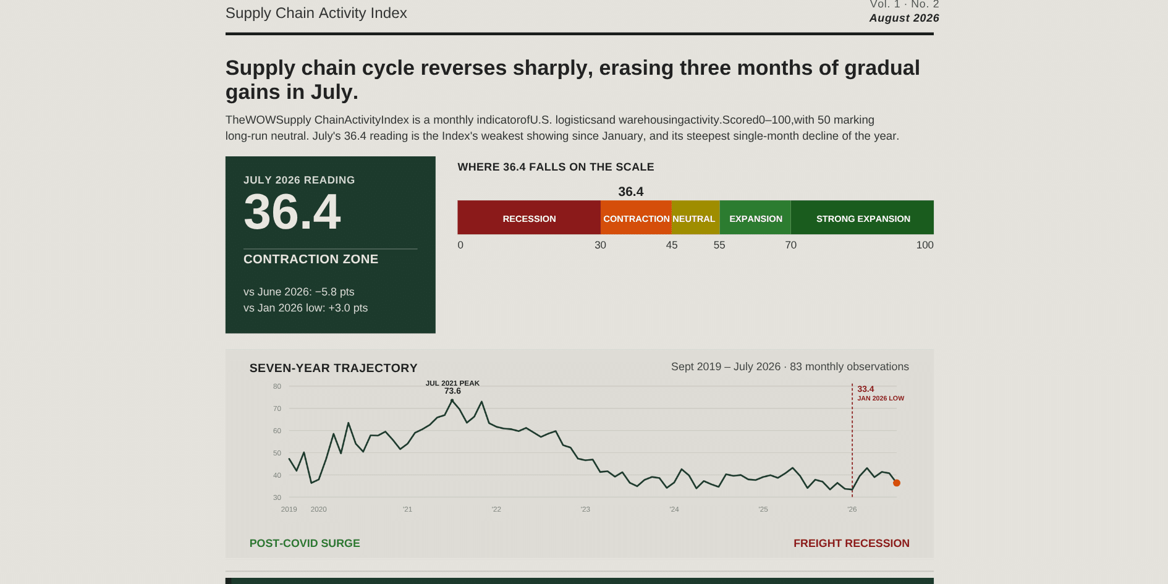Click the large 36.4 July reading

292,212
